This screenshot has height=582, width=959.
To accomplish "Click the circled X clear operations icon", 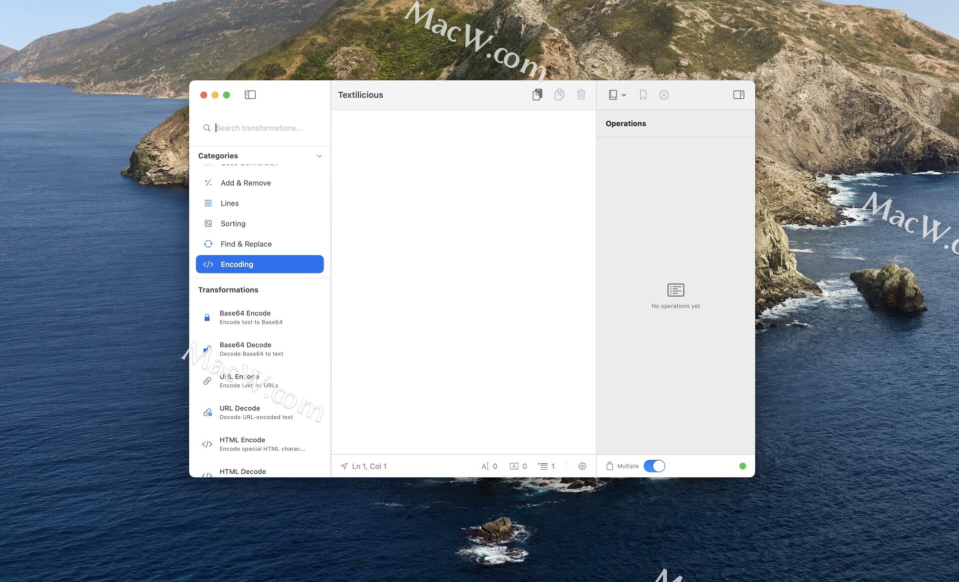I will (x=664, y=95).
